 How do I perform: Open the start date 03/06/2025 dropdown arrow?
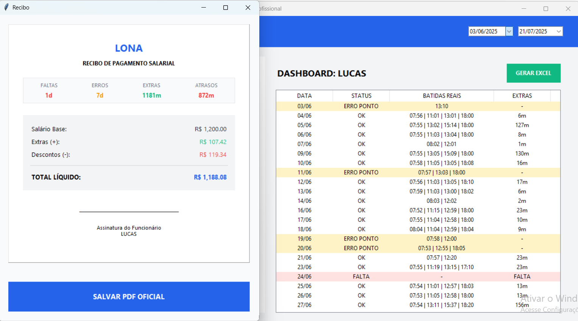point(509,31)
